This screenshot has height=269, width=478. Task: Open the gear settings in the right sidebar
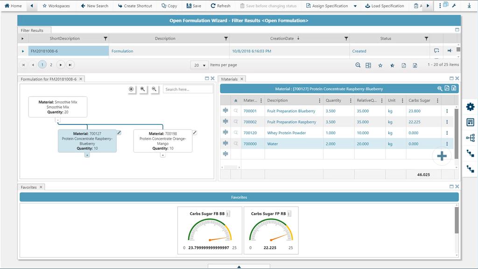(x=470, y=107)
